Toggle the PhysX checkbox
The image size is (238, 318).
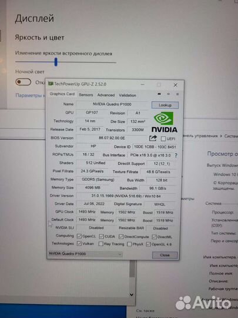coord(129,244)
